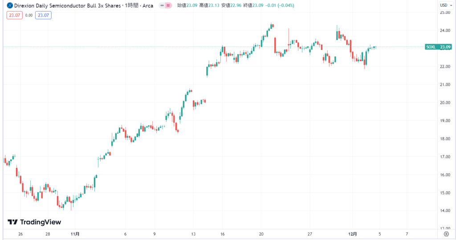
Task: Click the SOXL 23.09 price label
Action: (x=438, y=47)
